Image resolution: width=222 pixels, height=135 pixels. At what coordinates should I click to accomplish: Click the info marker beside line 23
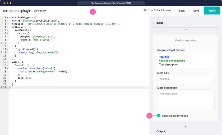(1, 87)
